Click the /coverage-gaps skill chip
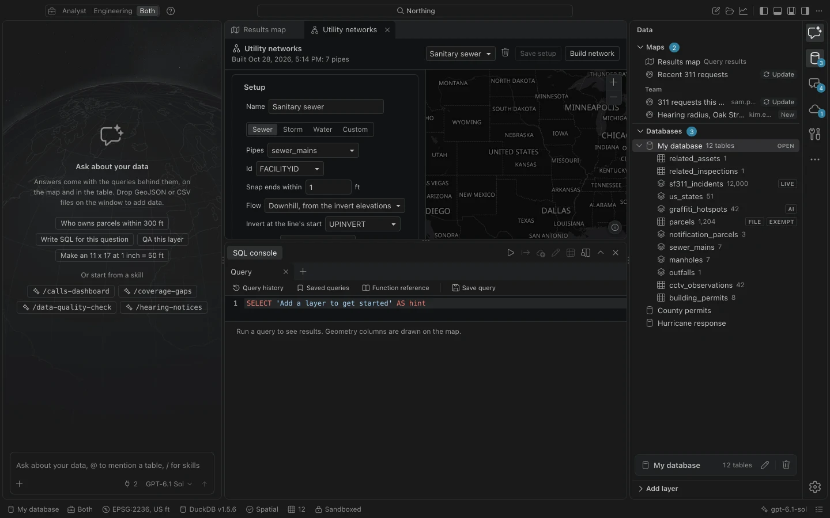 (158, 291)
